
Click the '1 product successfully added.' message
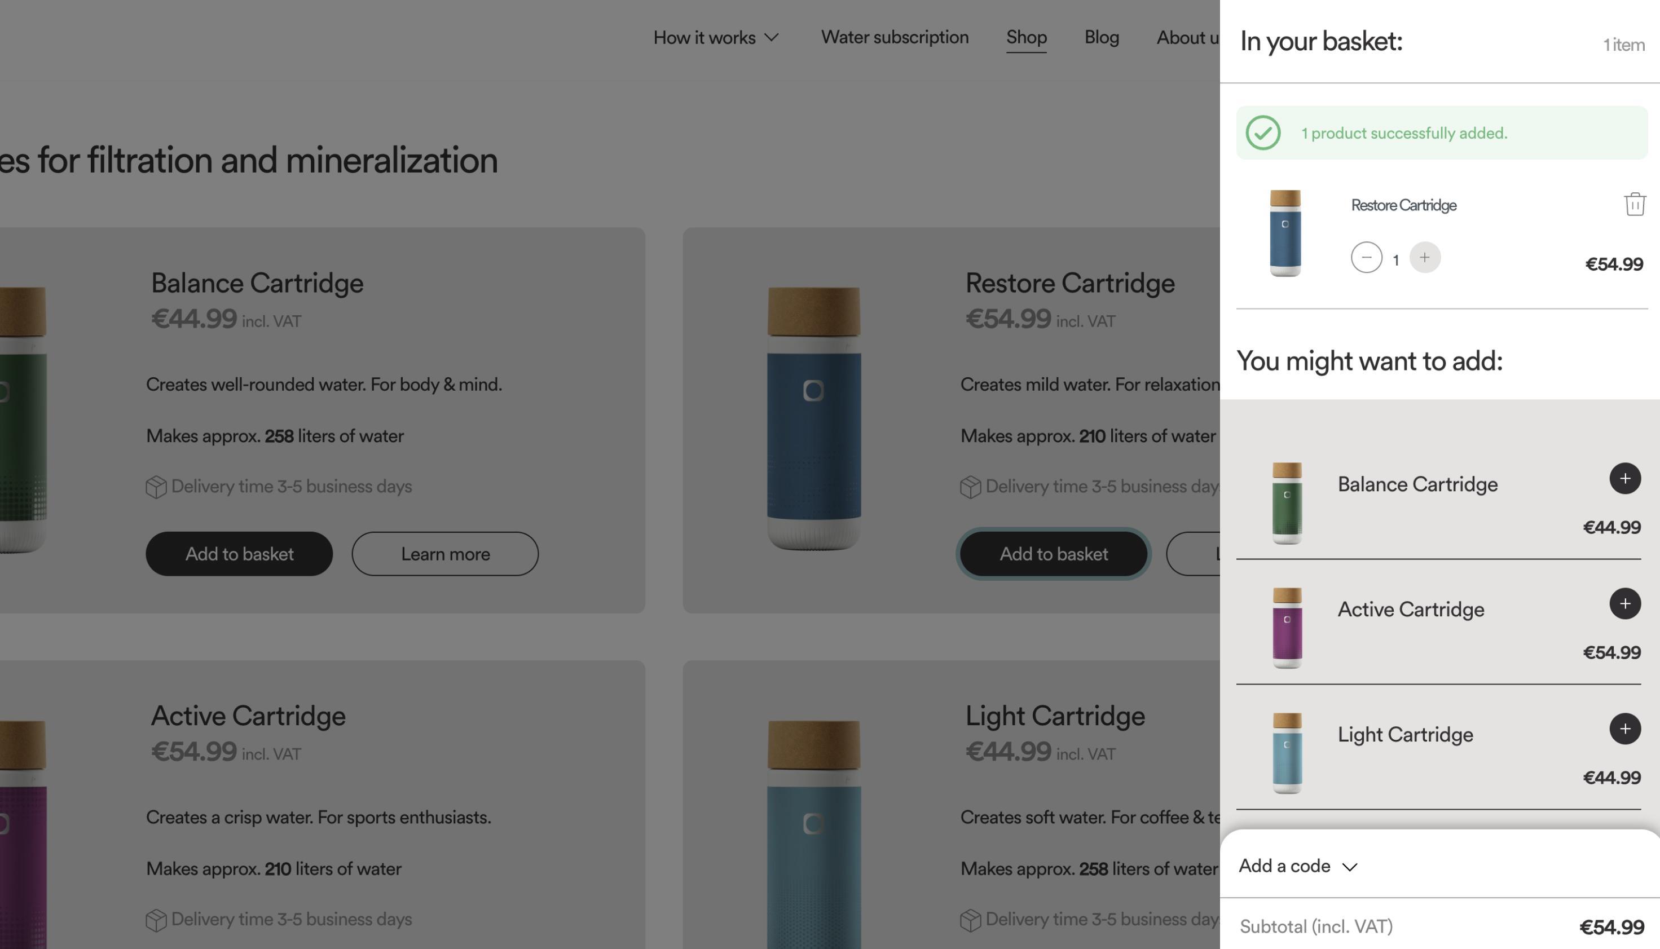[1404, 133]
